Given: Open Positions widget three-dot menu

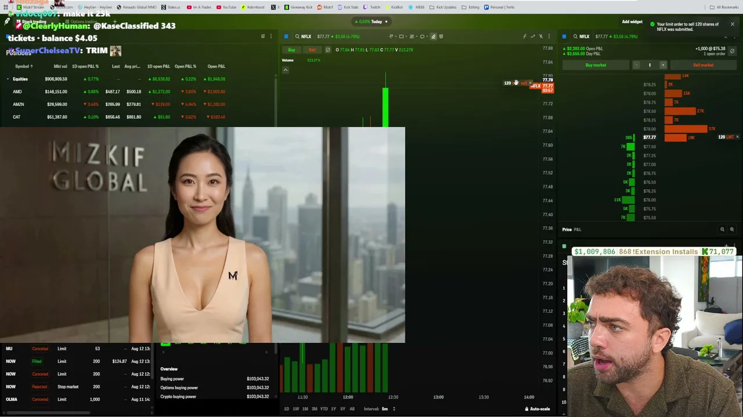Looking at the screenshot, I should coord(270,36).
